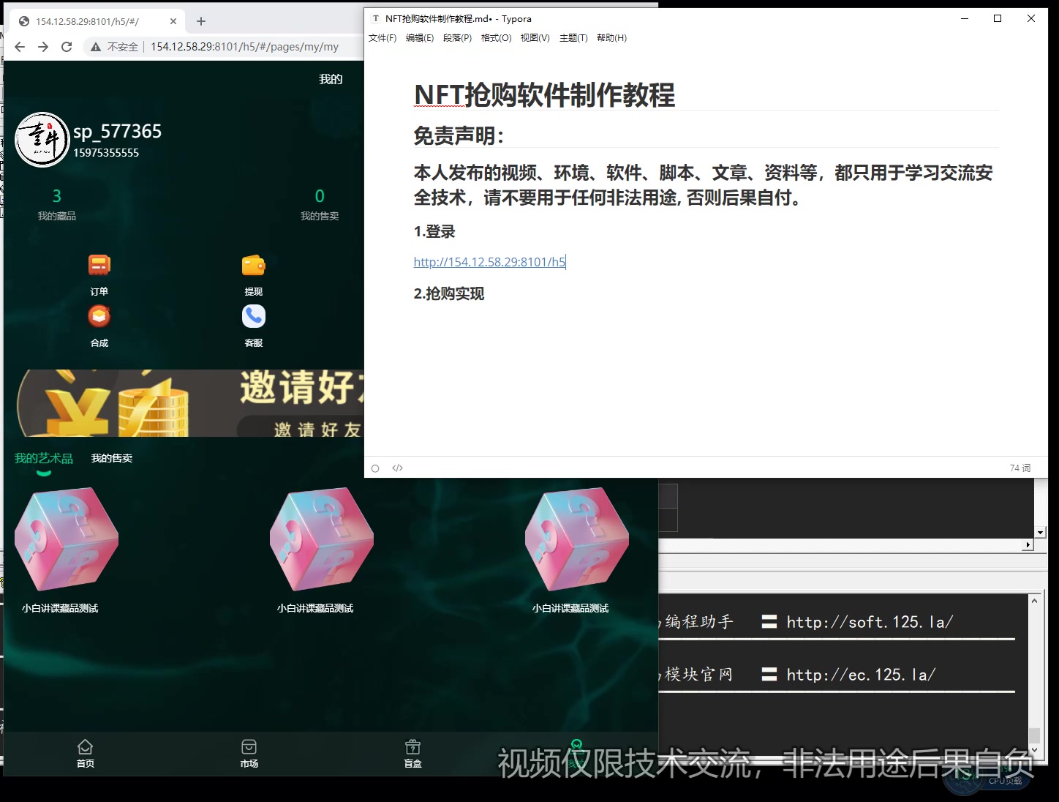Image resolution: width=1059 pixels, height=802 pixels.
Task: Open the 订单 orders icon
Action: coord(99,264)
